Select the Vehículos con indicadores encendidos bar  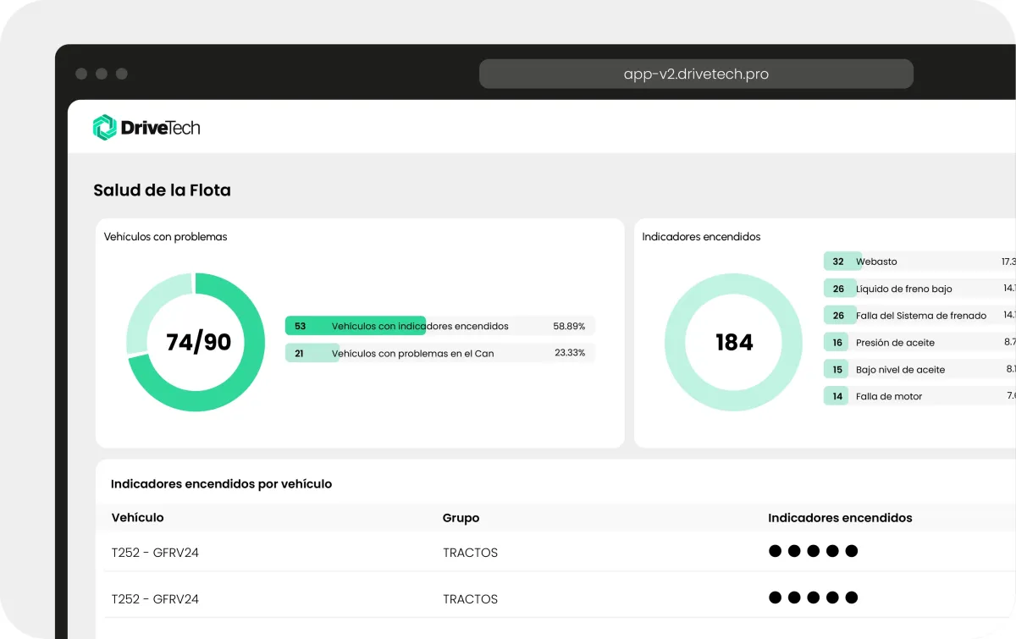440,326
